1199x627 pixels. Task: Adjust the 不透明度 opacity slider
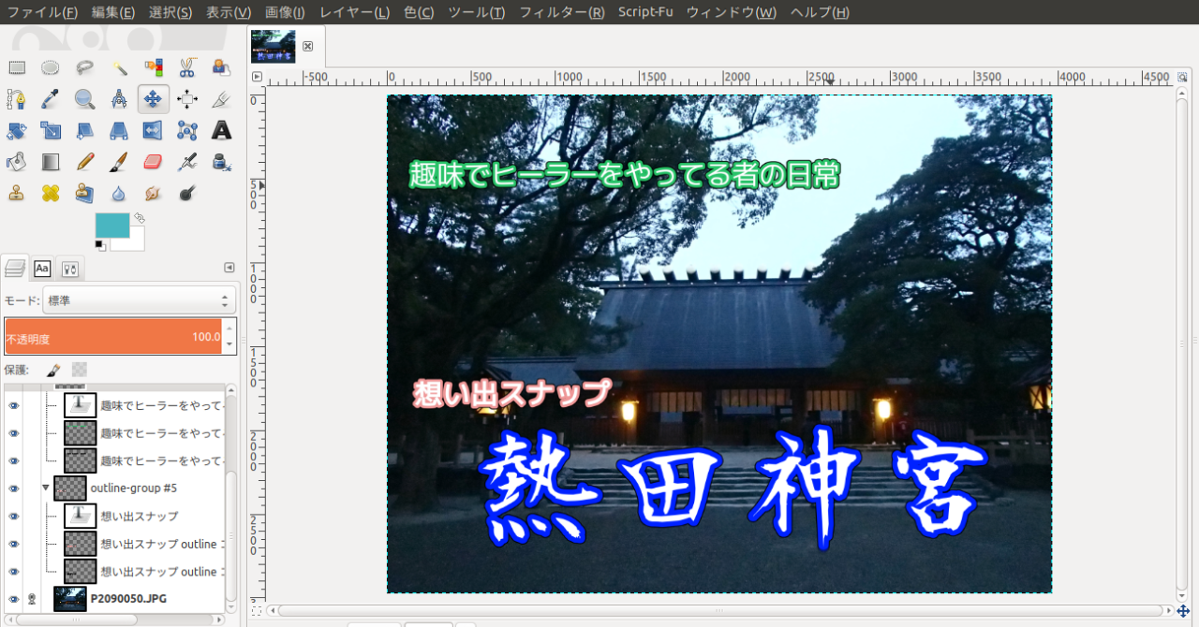112,337
